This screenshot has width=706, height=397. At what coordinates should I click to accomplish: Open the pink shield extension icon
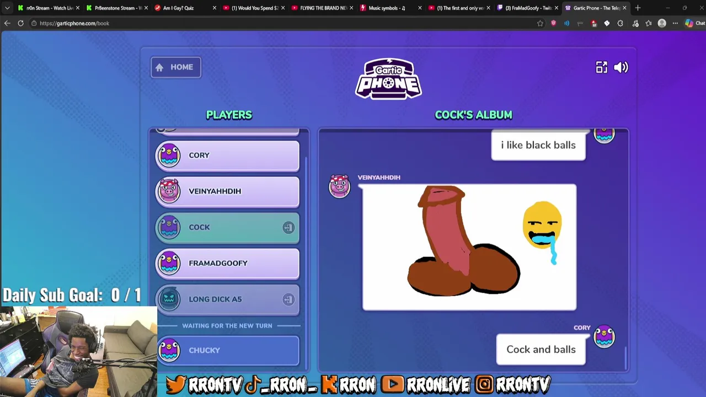pos(553,23)
